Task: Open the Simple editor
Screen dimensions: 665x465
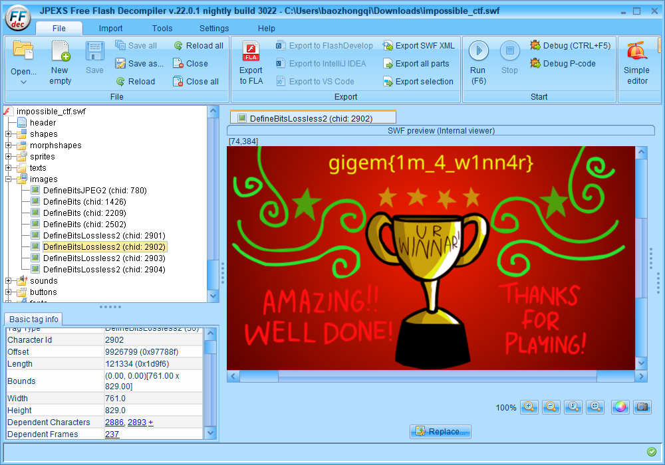Action: (636, 51)
